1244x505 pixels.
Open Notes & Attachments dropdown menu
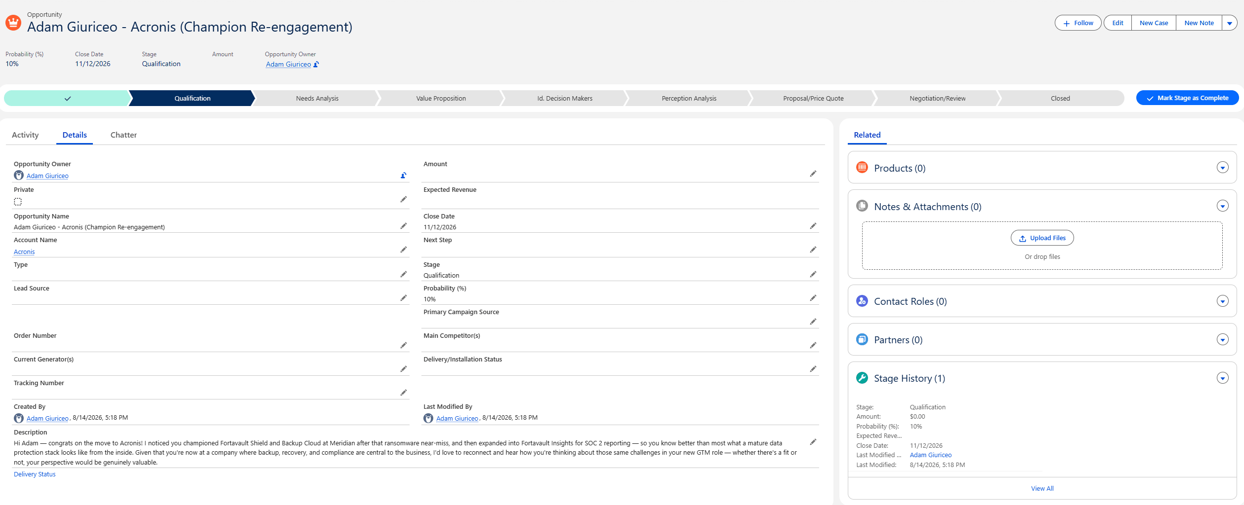coord(1223,206)
